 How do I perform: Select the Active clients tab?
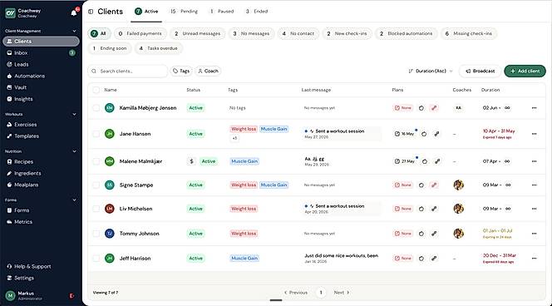(146, 12)
